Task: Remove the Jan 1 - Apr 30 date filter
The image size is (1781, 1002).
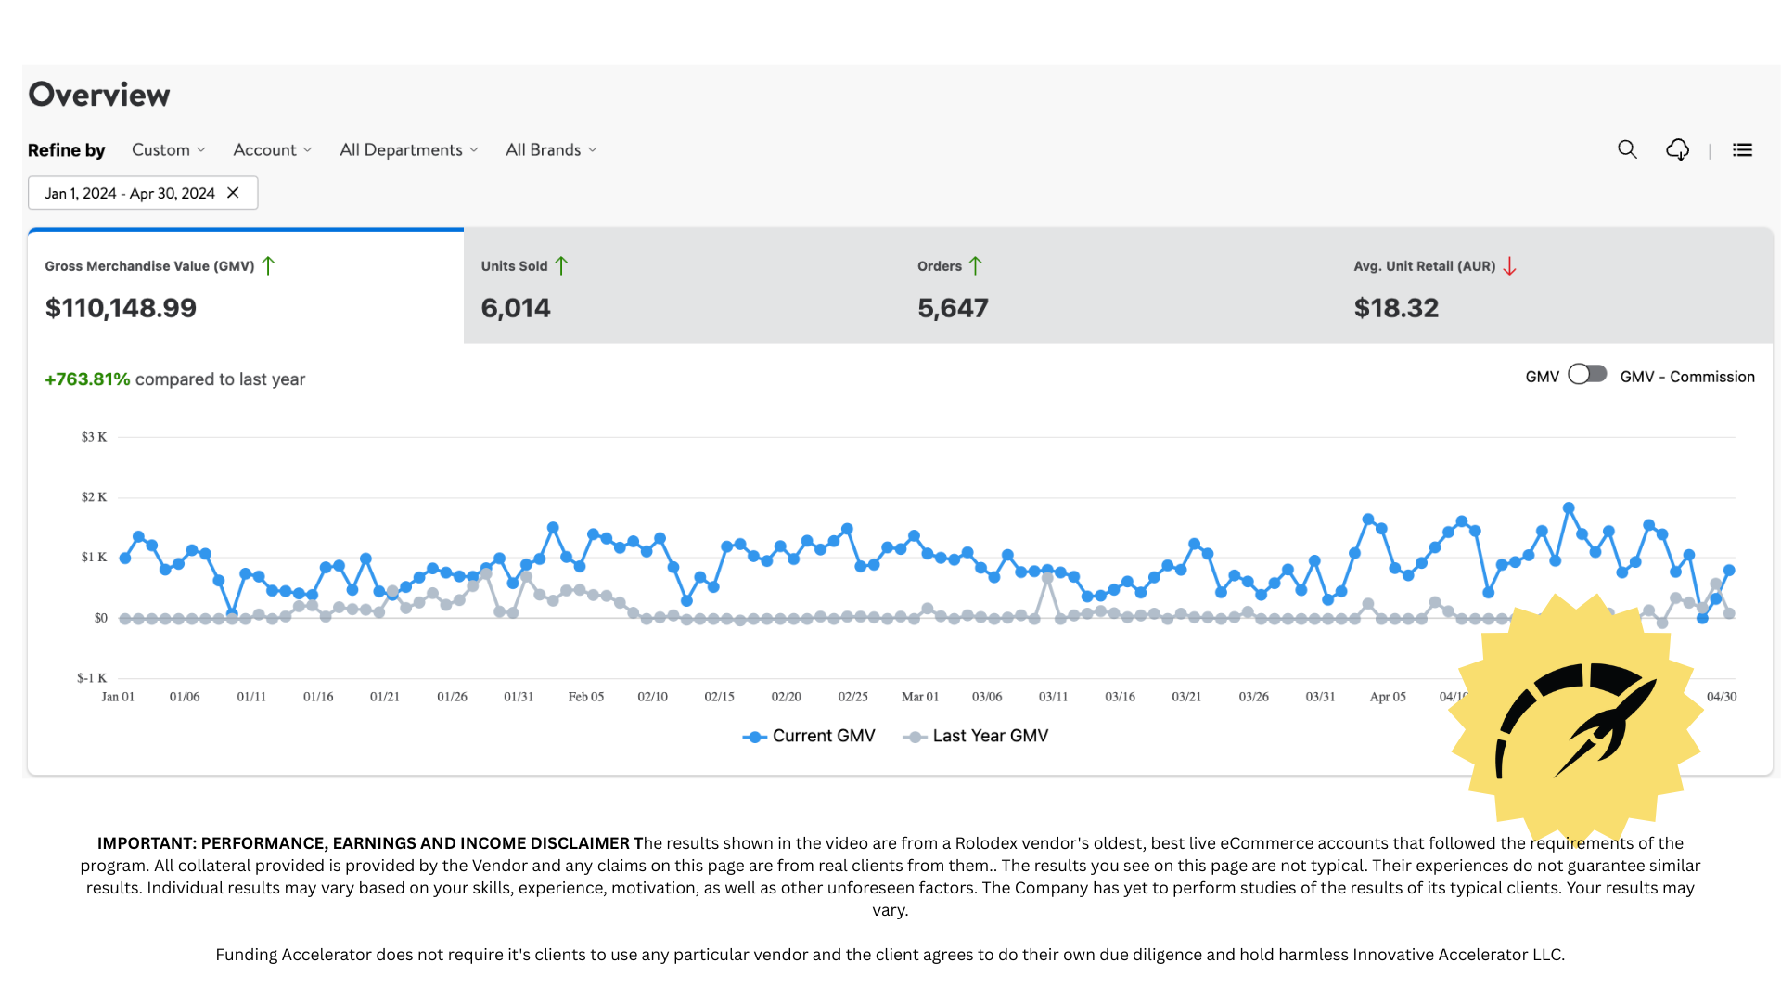Action: coord(233,193)
